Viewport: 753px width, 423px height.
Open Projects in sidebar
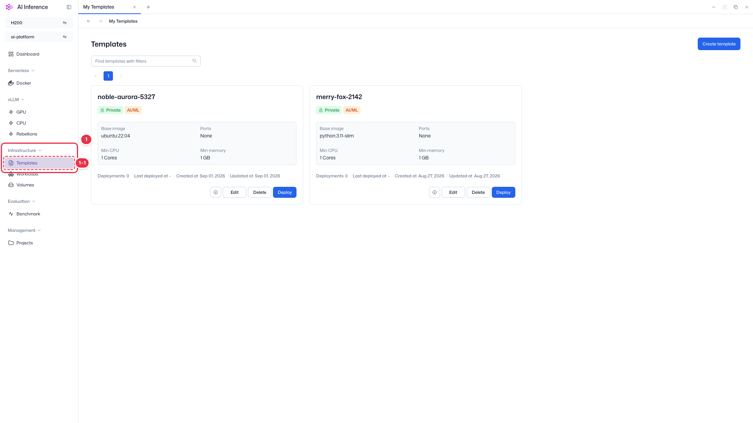(39, 243)
